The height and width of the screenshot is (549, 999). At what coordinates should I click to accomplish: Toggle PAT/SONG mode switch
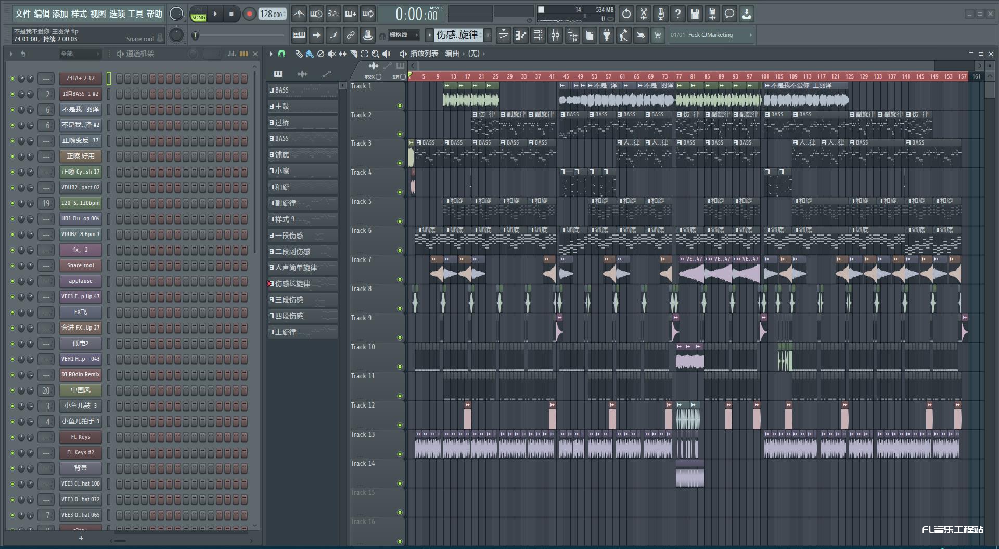click(x=199, y=14)
